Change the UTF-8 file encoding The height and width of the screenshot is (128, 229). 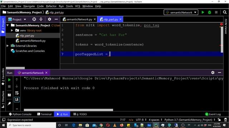click(x=141, y=120)
